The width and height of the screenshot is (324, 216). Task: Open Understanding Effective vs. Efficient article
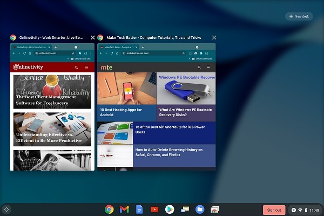tap(52, 129)
